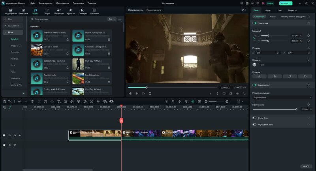Open the Редактировать menu
The height and width of the screenshot is (171, 316).
(x=46, y=3)
